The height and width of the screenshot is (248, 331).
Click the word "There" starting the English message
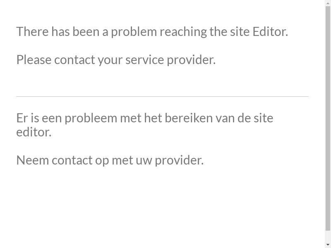[x=32, y=32]
